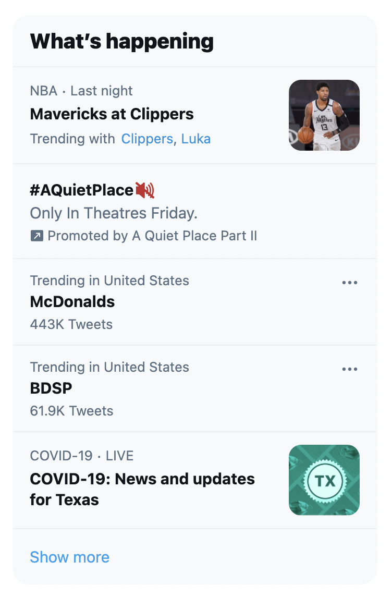Select the Paul George photo thumbnail
Screen dimensions: 392x598
[324, 115]
